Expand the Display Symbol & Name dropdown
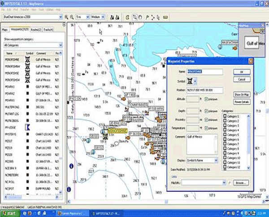 (x=216, y=160)
